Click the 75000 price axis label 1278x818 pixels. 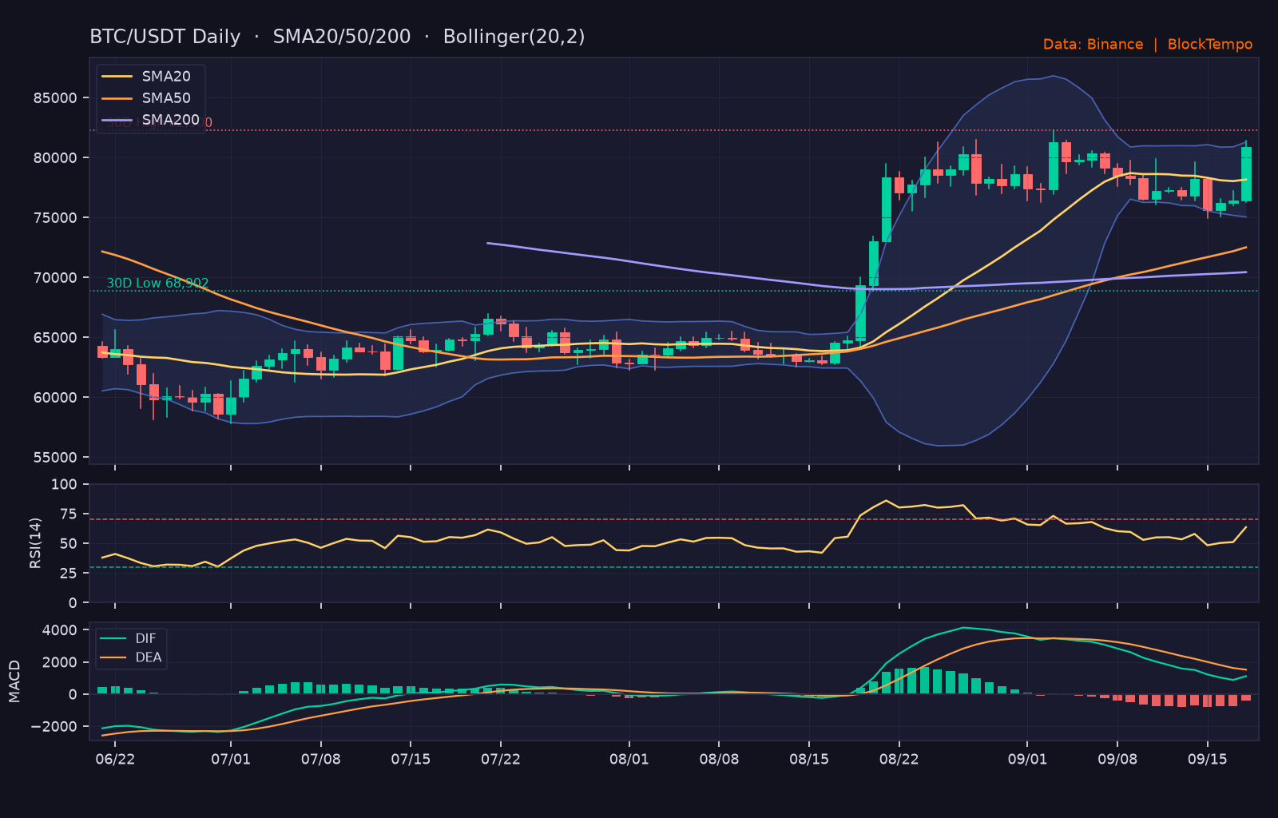(x=55, y=218)
